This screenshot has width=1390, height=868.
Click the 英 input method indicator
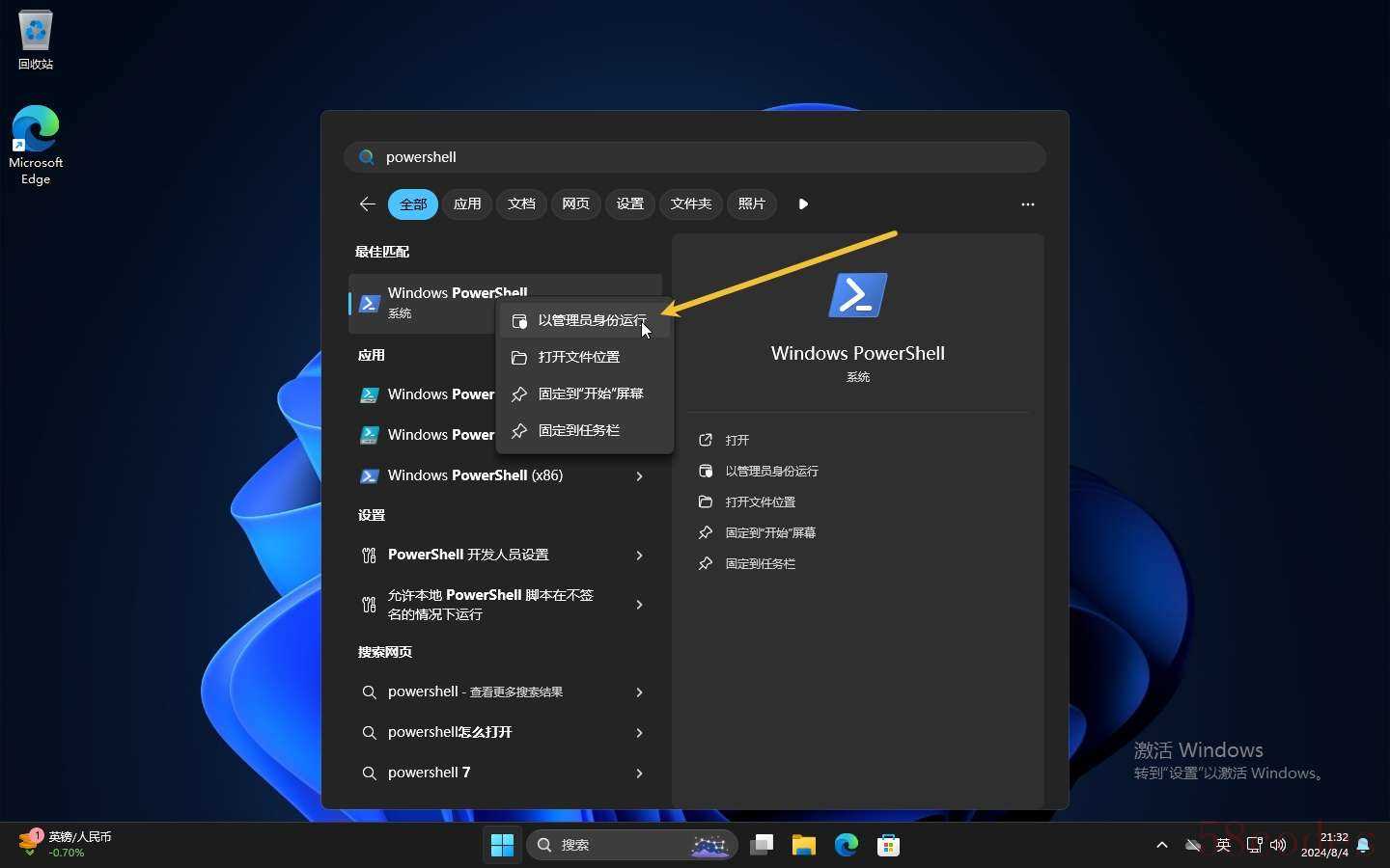(1223, 845)
